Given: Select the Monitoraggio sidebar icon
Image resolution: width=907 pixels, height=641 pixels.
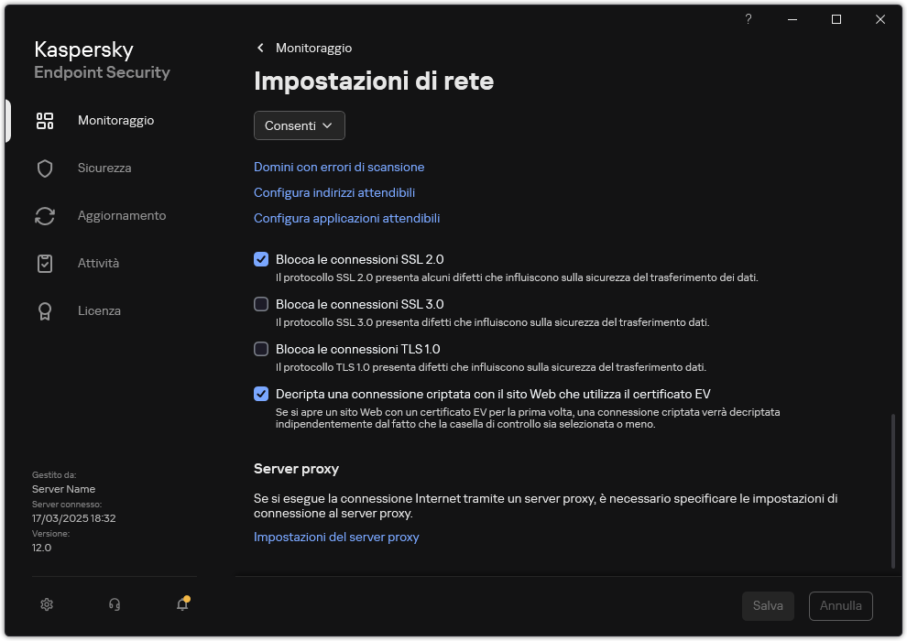Looking at the screenshot, I should (45, 120).
